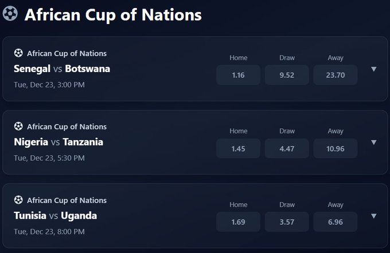Click the soccer ball icon on the Senegal match card
This screenshot has height=253, width=390.
coord(18,53)
